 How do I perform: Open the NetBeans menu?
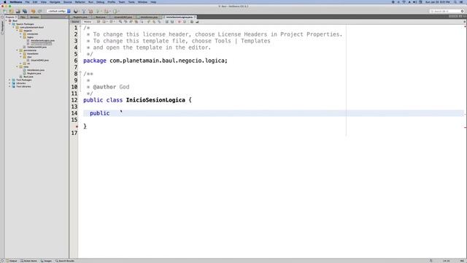click(x=16, y=2)
